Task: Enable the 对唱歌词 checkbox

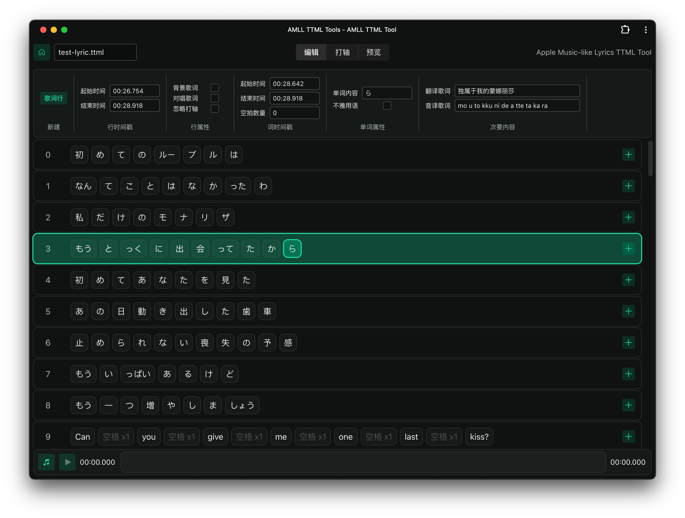Action: point(215,98)
